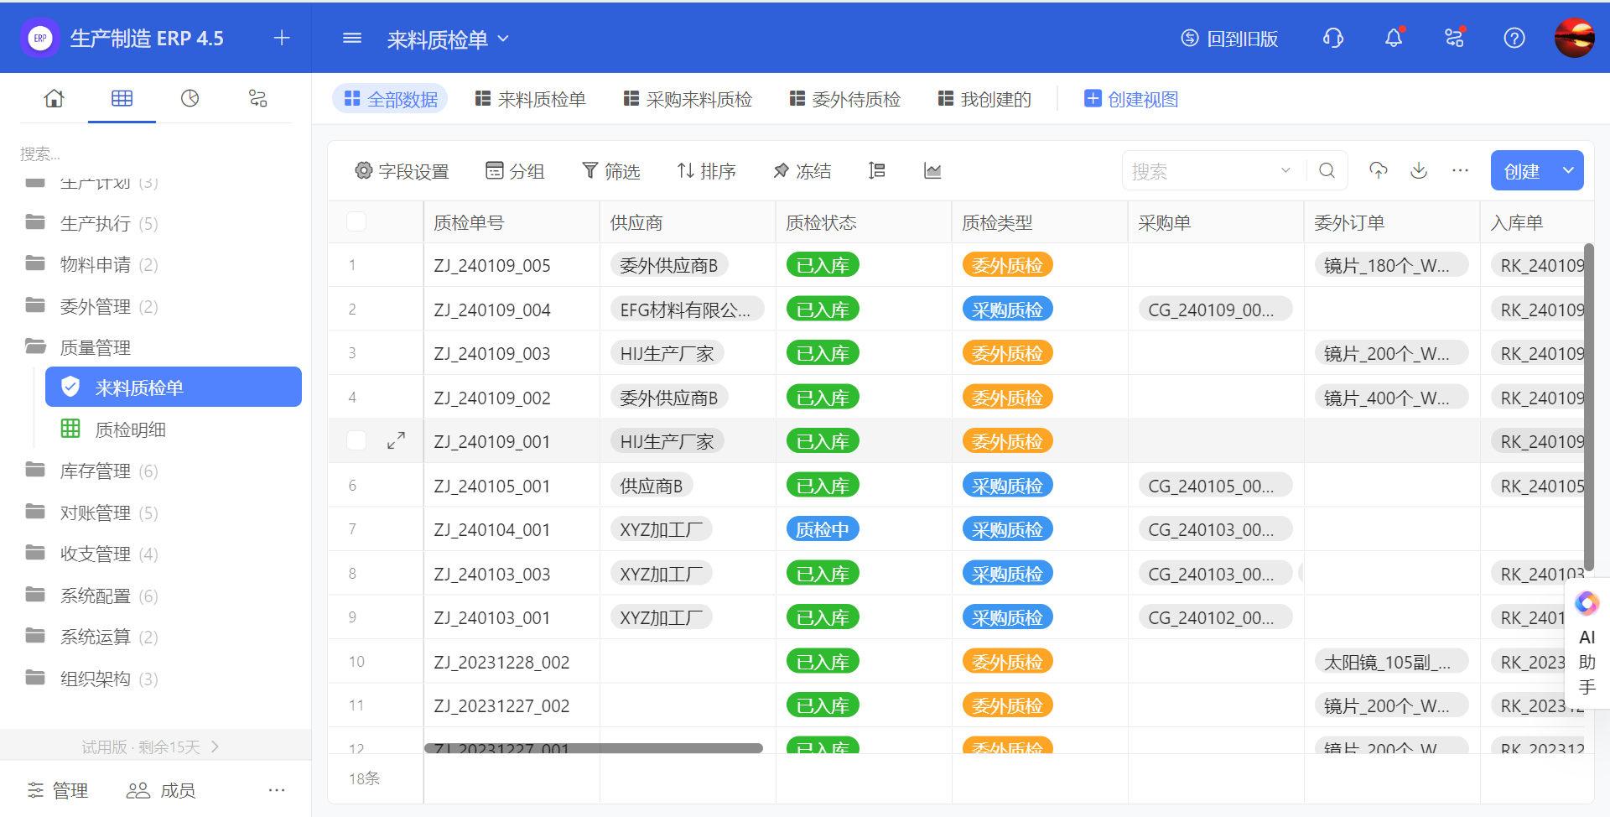Screen dimensions: 1610x817
Task: Open customer support headset icon
Action: [x=1332, y=38]
